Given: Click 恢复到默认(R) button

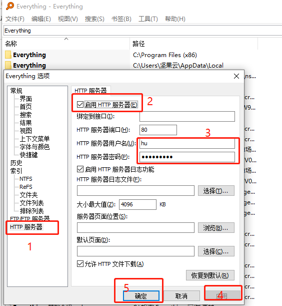Looking at the screenshot, I should click(x=210, y=275).
